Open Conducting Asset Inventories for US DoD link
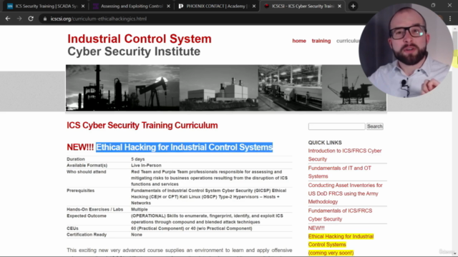Image resolution: width=458 pixels, height=257 pixels. coord(345,193)
